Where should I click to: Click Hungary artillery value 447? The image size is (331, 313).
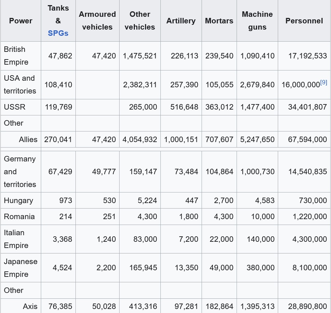point(192,201)
